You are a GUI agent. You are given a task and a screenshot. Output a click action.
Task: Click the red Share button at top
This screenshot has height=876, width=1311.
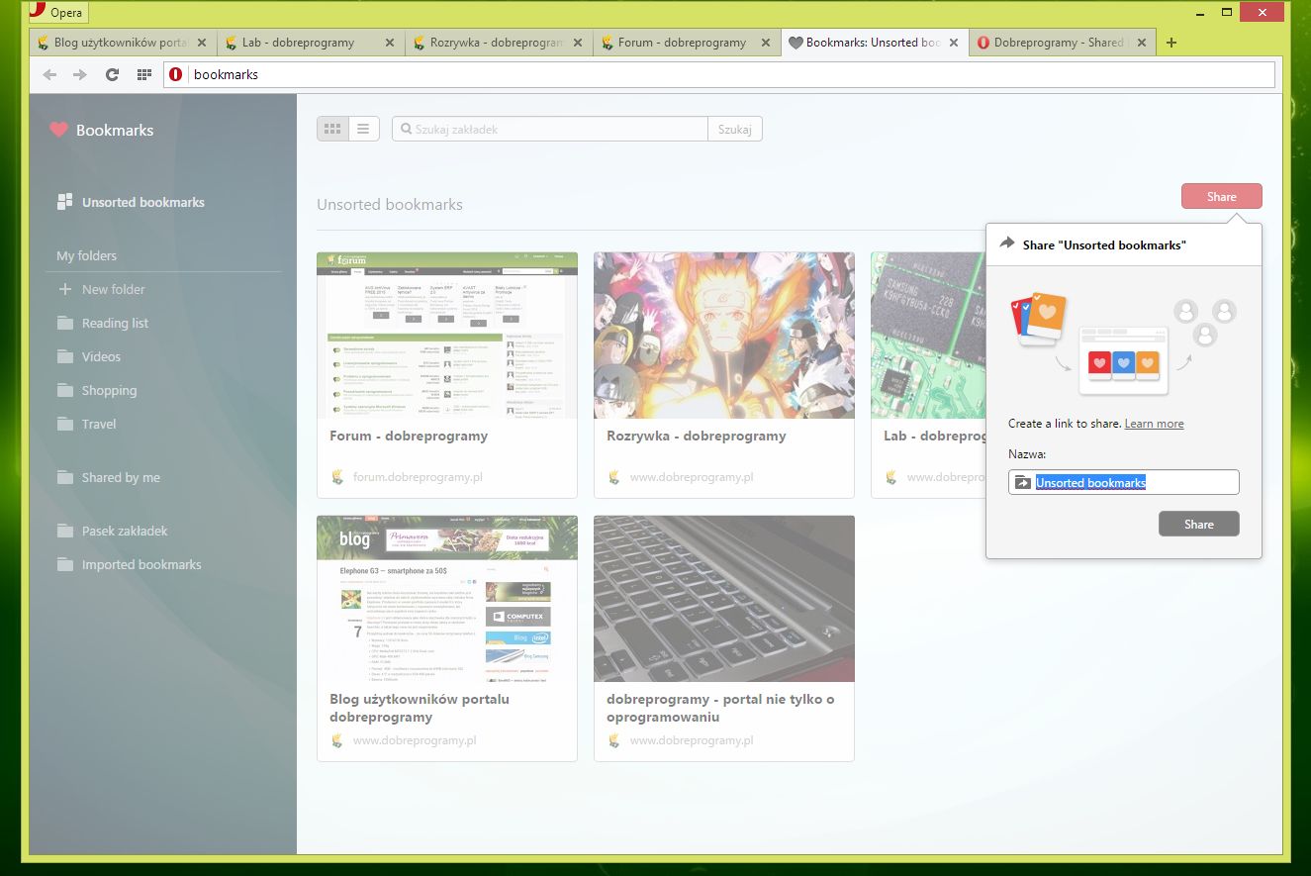click(1221, 196)
